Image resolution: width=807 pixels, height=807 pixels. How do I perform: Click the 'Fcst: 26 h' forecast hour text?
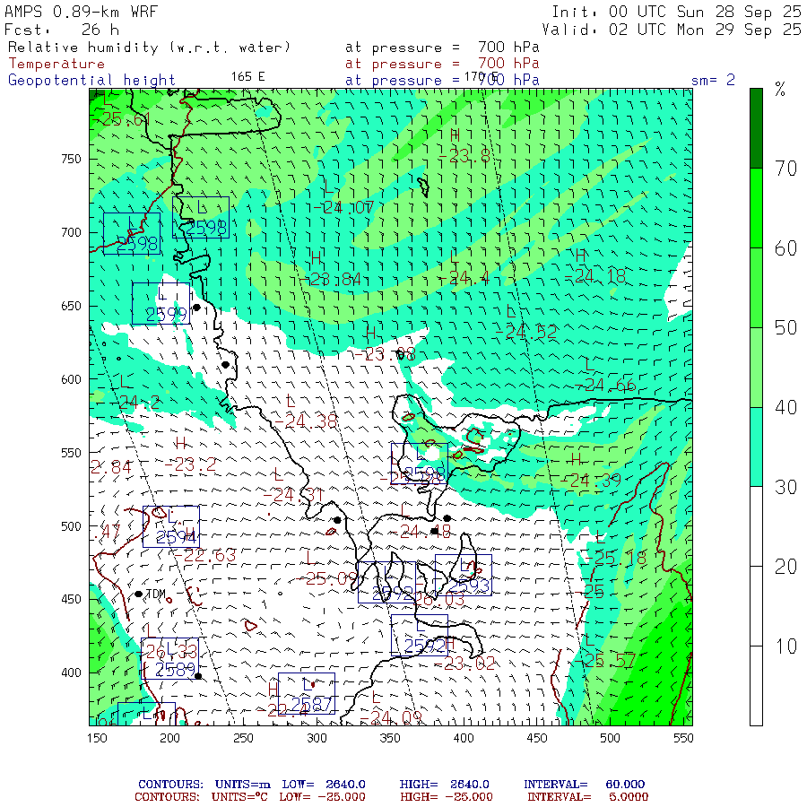pos(62,30)
